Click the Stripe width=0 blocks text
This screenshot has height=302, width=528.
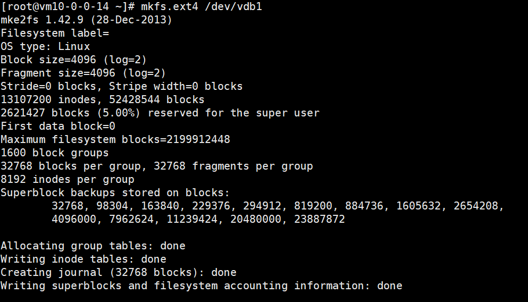pos(176,87)
